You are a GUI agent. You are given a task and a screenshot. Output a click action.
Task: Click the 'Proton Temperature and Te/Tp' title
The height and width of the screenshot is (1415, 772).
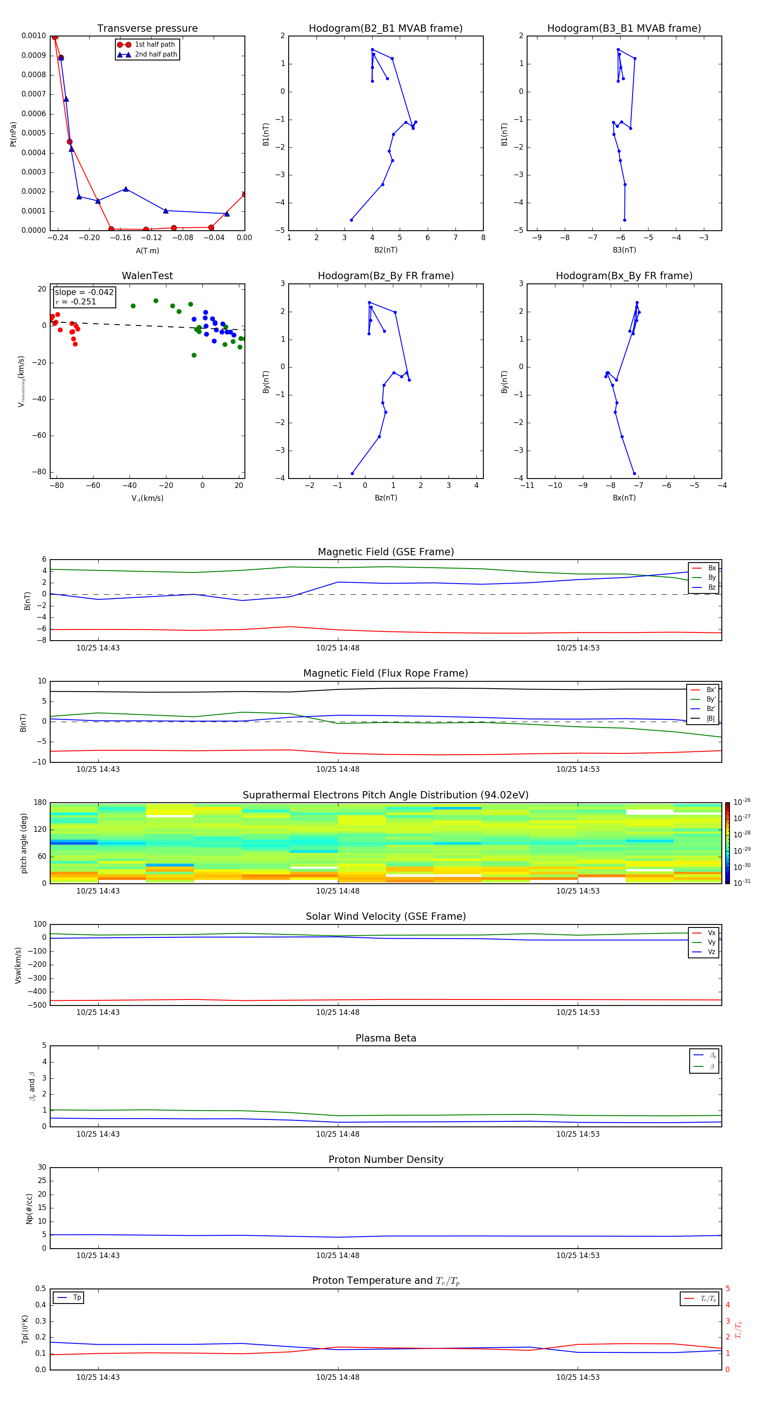[386, 1281]
